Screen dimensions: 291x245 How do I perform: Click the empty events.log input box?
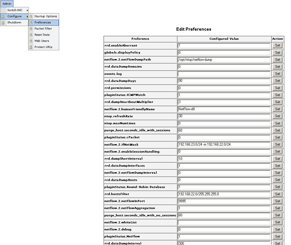tap(224, 74)
